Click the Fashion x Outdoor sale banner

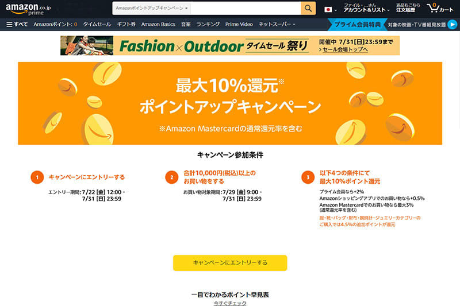(x=230, y=45)
